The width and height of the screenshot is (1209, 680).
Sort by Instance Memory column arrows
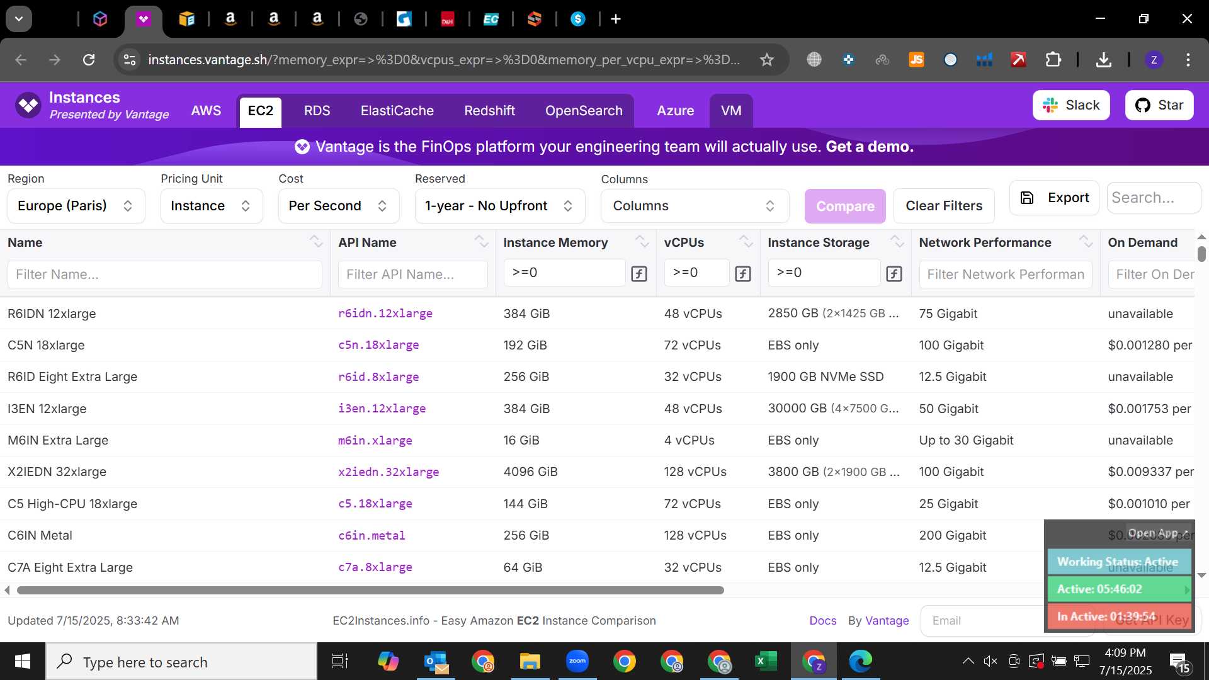pyautogui.click(x=642, y=242)
